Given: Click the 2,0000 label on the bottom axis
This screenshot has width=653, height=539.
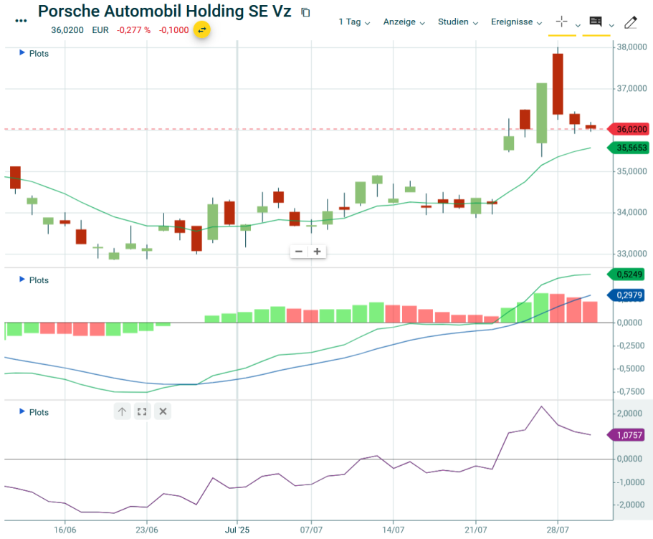Looking at the screenshot, I should coord(629,413).
